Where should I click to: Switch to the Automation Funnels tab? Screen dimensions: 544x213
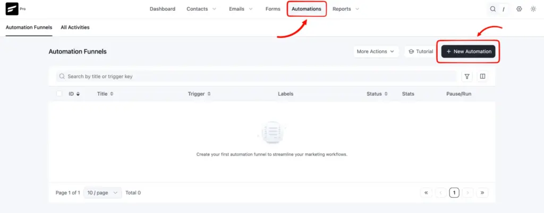29,28
